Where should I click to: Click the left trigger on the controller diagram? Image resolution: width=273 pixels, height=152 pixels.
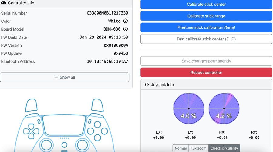tap(31, 105)
